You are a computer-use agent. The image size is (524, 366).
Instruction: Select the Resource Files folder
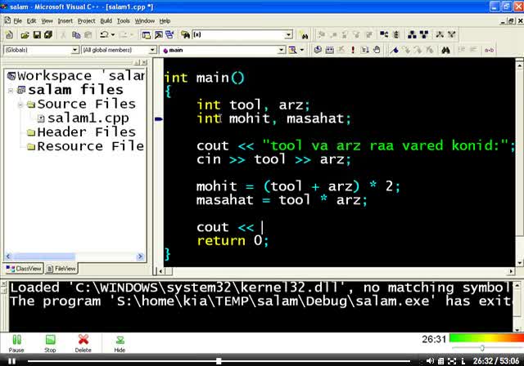[x=90, y=146]
